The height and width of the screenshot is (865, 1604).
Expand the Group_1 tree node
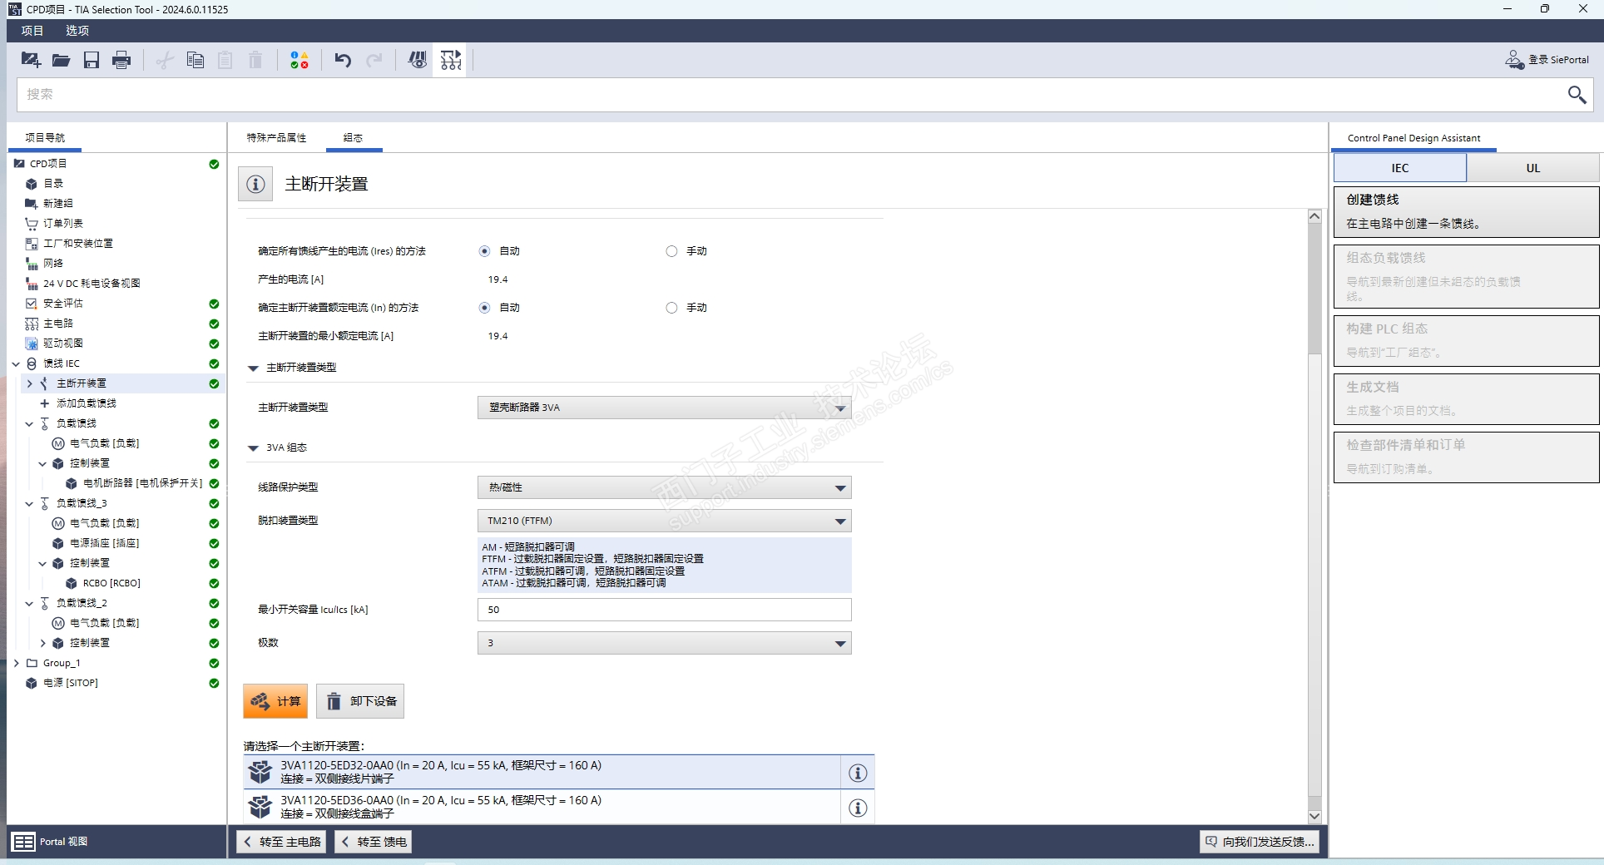(x=16, y=663)
